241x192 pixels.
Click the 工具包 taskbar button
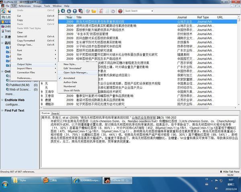pyautogui.click(x=56, y=180)
